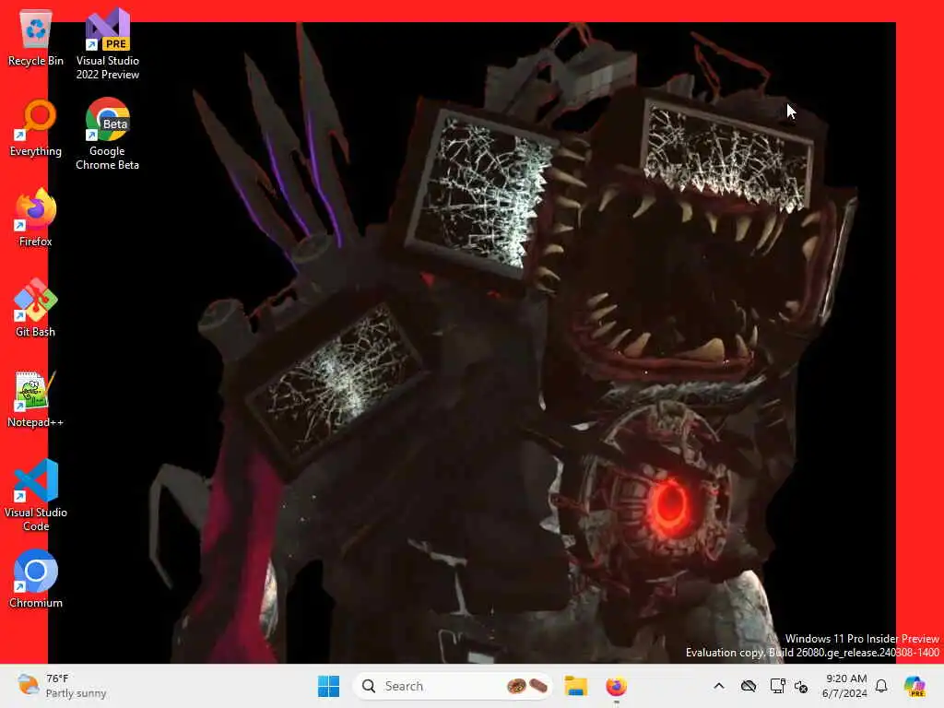Select the Everything search shortcut
The image size is (944, 708).
pyautogui.click(x=36, y=128)
